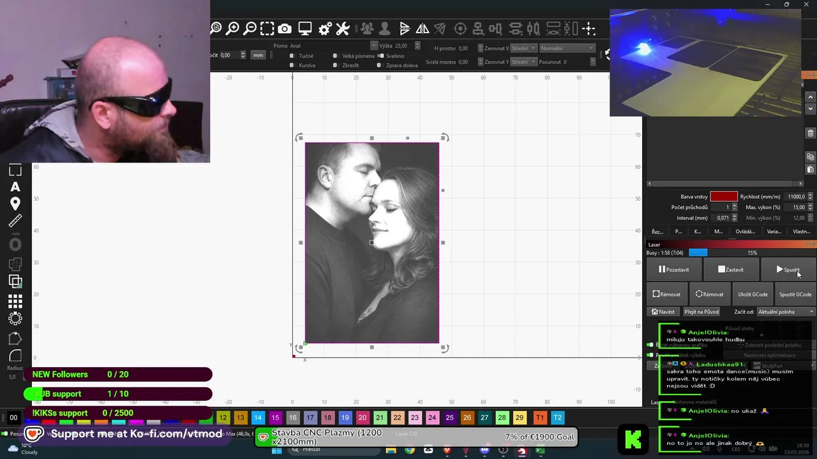Select palette color 20 (pink)
The image size is (817, 459).
362,418
